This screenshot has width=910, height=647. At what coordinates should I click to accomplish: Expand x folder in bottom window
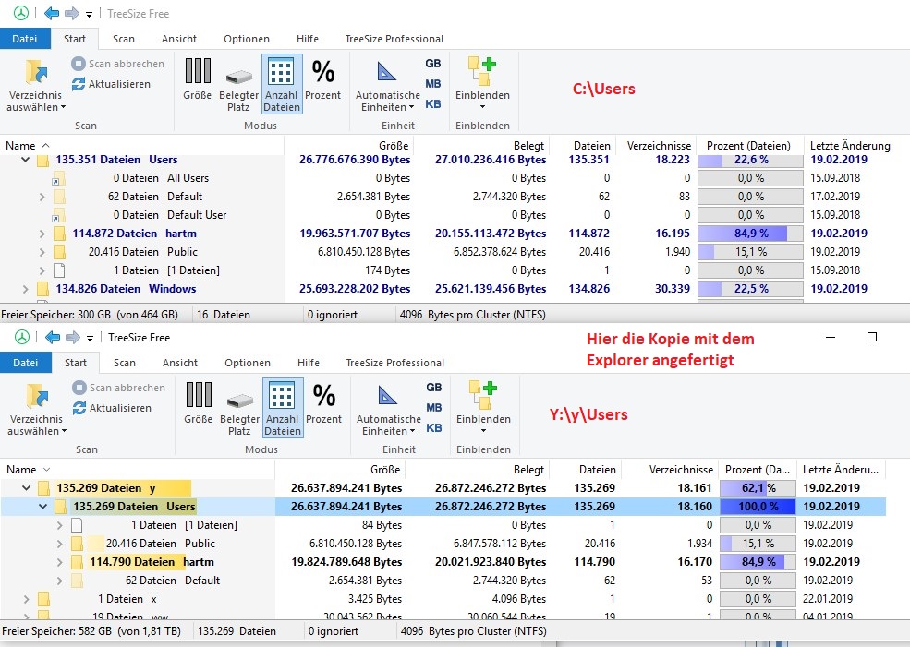(x=26, y=599)
